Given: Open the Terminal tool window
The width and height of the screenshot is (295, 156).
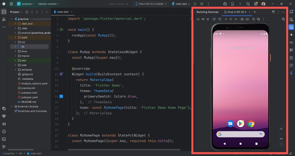Looking at the screenshot, I should tap(4, 139).
